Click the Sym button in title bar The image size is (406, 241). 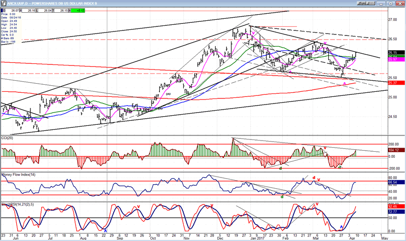pyautogui.click(x=360, y=2)
